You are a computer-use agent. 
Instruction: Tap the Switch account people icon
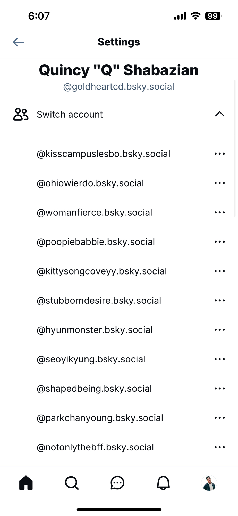coord(21,114)
